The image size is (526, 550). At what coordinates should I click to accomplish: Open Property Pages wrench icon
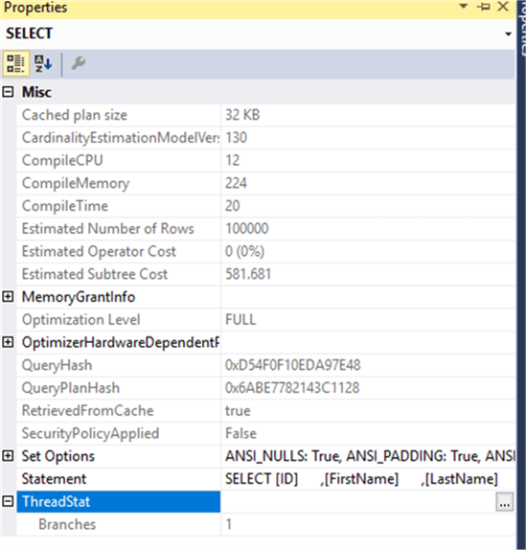pyautogui.click(x=79, y=63)
